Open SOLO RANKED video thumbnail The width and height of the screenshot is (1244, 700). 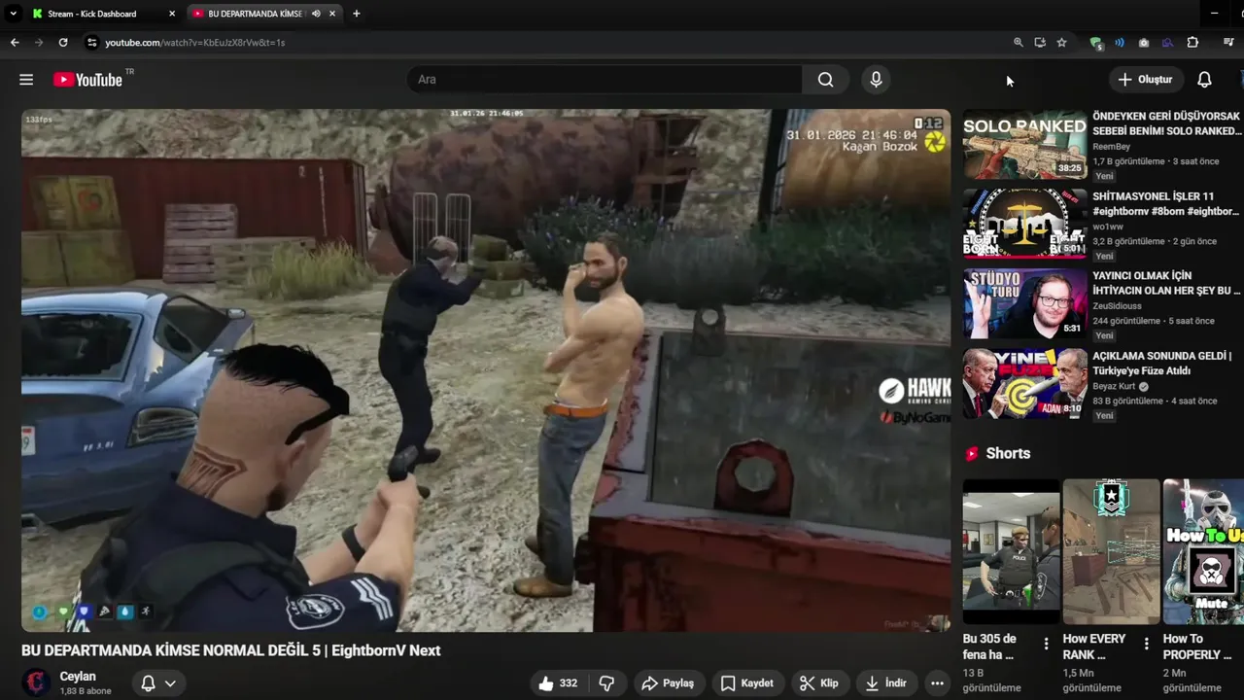coord(1024,144)
